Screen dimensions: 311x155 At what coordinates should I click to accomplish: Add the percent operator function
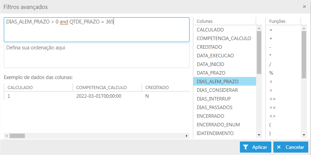[x=271, y=73]
